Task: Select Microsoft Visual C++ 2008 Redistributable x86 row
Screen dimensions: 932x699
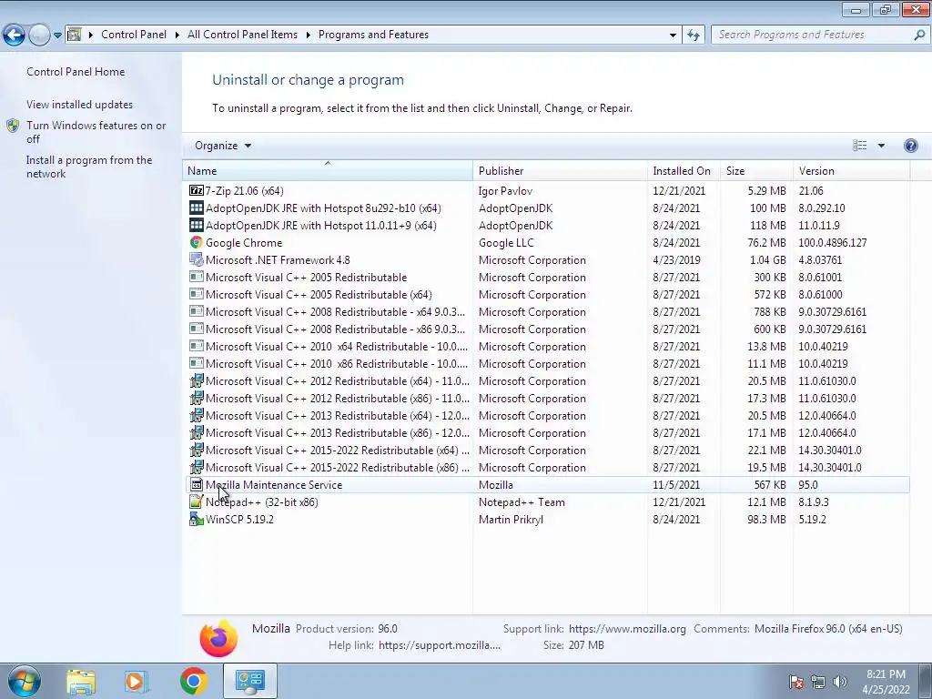Action: tap(547, 329)
